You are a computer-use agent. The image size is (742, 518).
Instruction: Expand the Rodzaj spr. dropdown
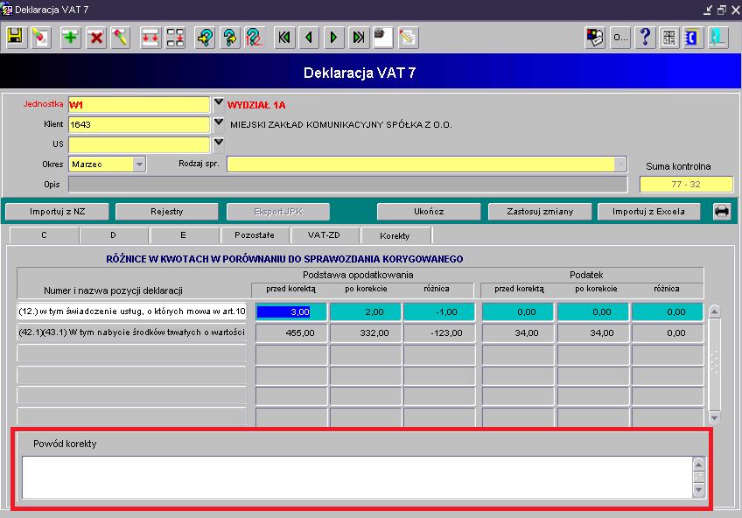[620, 164]
